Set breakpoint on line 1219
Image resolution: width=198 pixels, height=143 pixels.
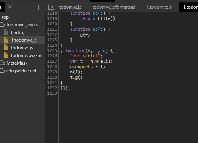point(52,18)
